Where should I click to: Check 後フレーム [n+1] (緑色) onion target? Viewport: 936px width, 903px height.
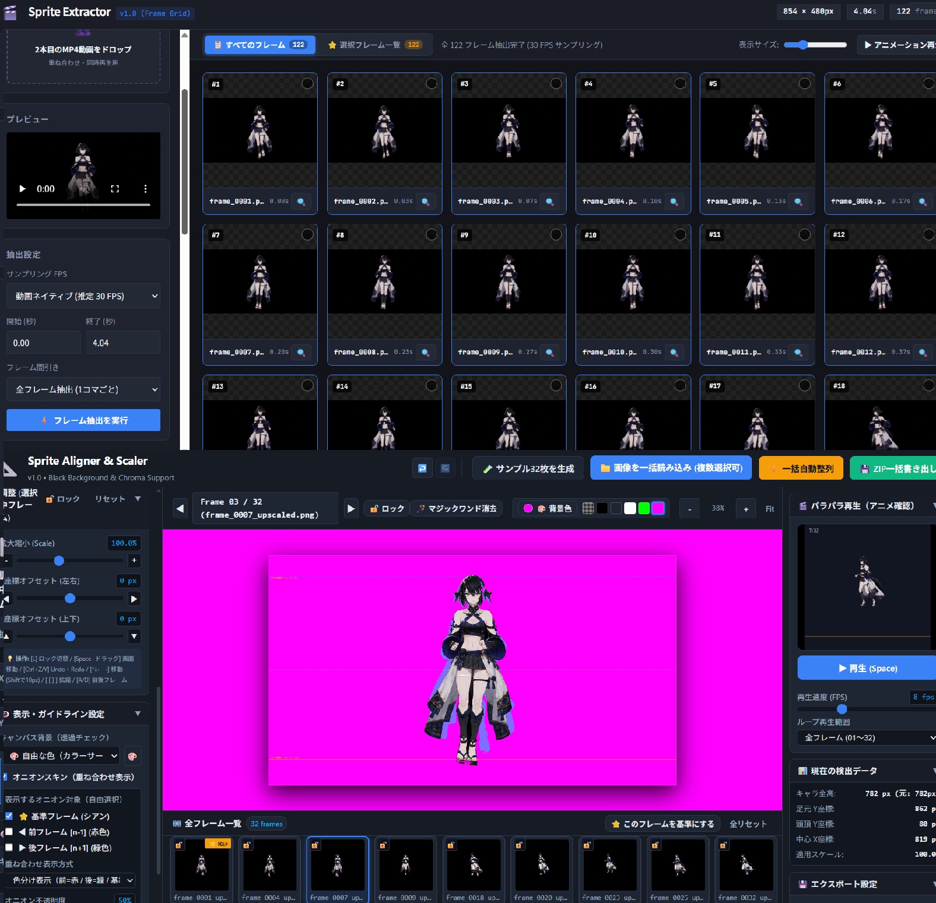tap(9, 847)
